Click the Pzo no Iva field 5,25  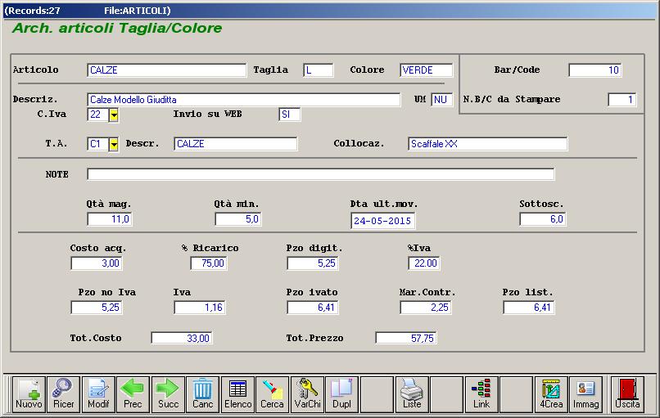coord(97,308)
